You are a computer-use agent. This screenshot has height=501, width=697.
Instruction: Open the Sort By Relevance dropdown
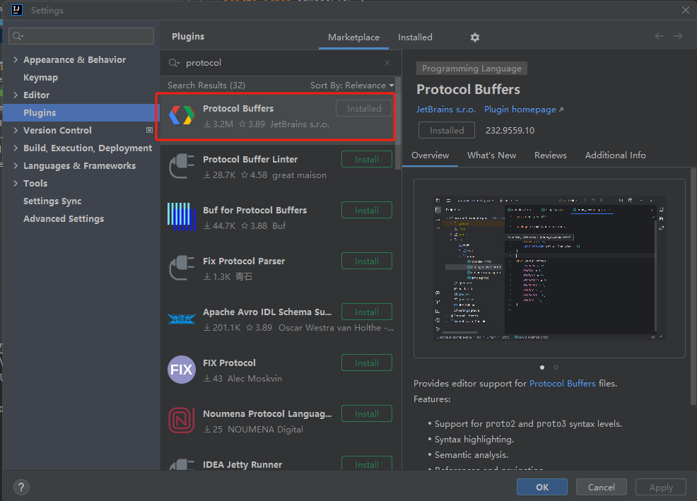[351, 86]
